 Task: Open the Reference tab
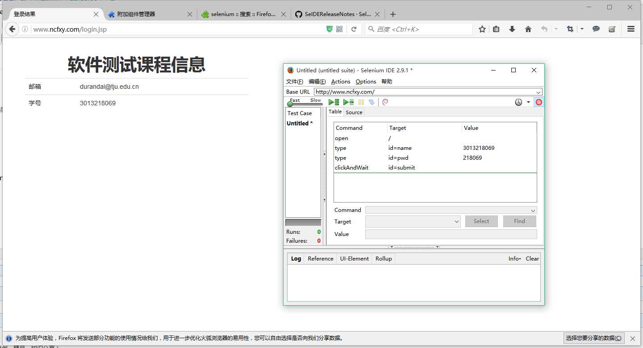point(321,259)
